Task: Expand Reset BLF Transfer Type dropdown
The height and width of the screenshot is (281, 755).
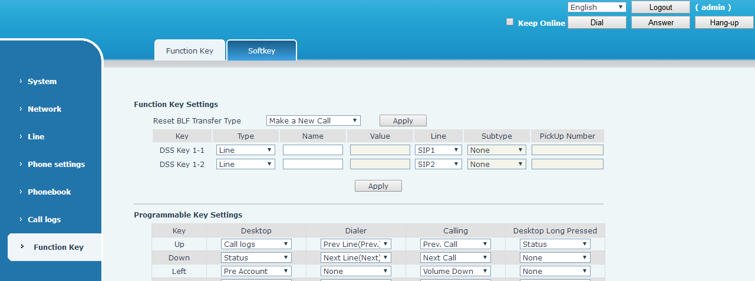Action: pos(313,121)
